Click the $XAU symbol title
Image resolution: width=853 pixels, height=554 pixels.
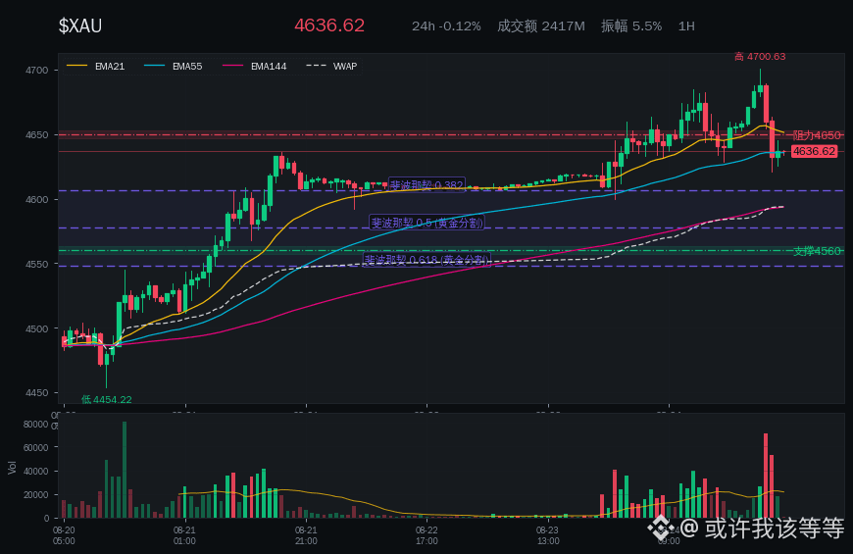click(x=80, y=25)
